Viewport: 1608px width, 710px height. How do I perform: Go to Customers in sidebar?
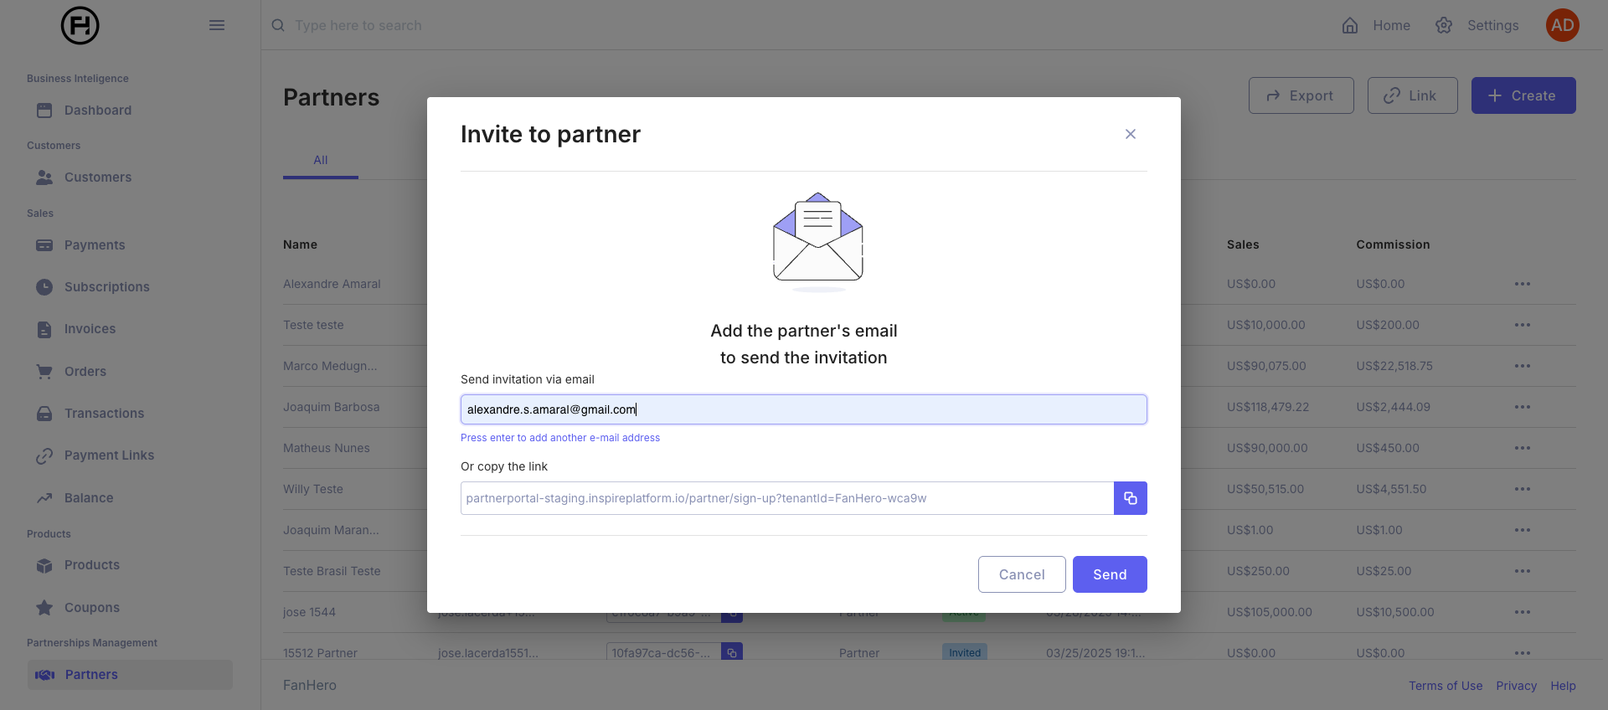tap(98, 177)
